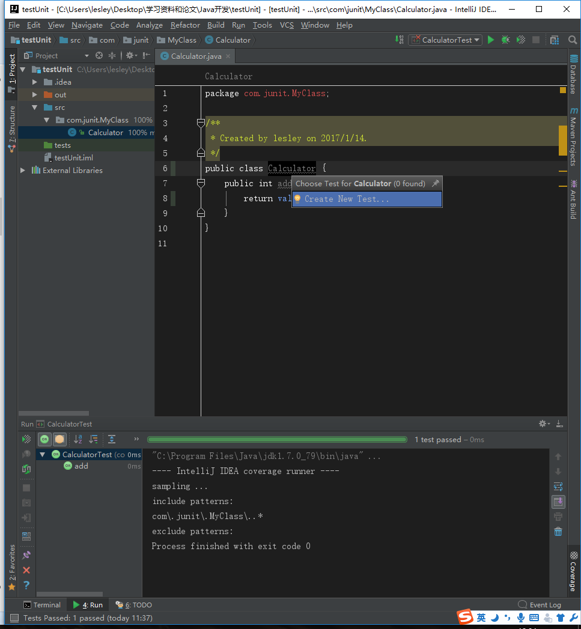Open the Analyze menu
The image size is (581, 629).
149,25
